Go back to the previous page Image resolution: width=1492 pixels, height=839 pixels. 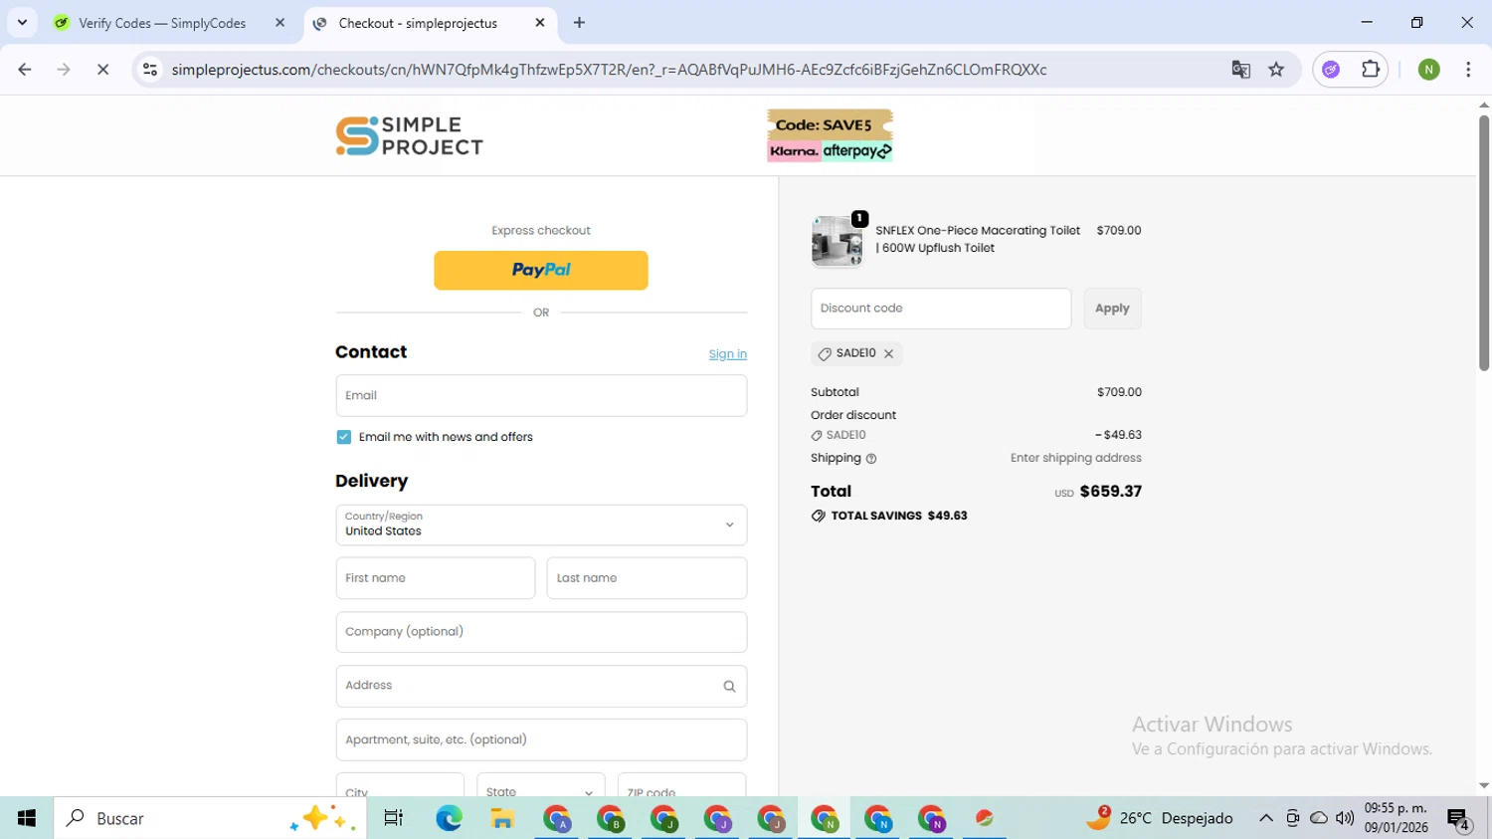25,70
